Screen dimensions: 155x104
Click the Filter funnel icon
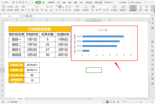coord(147,8)
